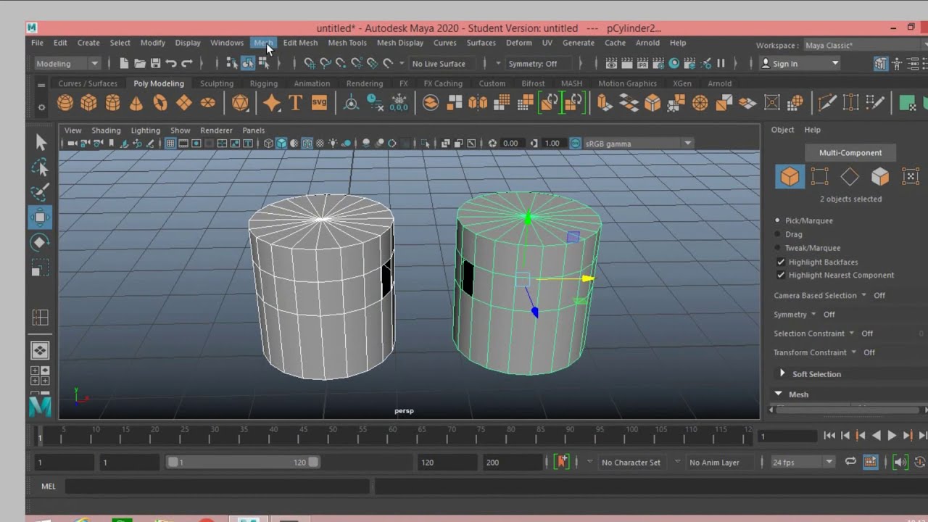928x522 pixels.
Task: Open the Render Settings clapper-gear icon
Action: point(658,63)
